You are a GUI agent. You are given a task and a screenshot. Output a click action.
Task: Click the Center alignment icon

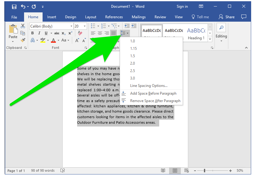(100, 33)
